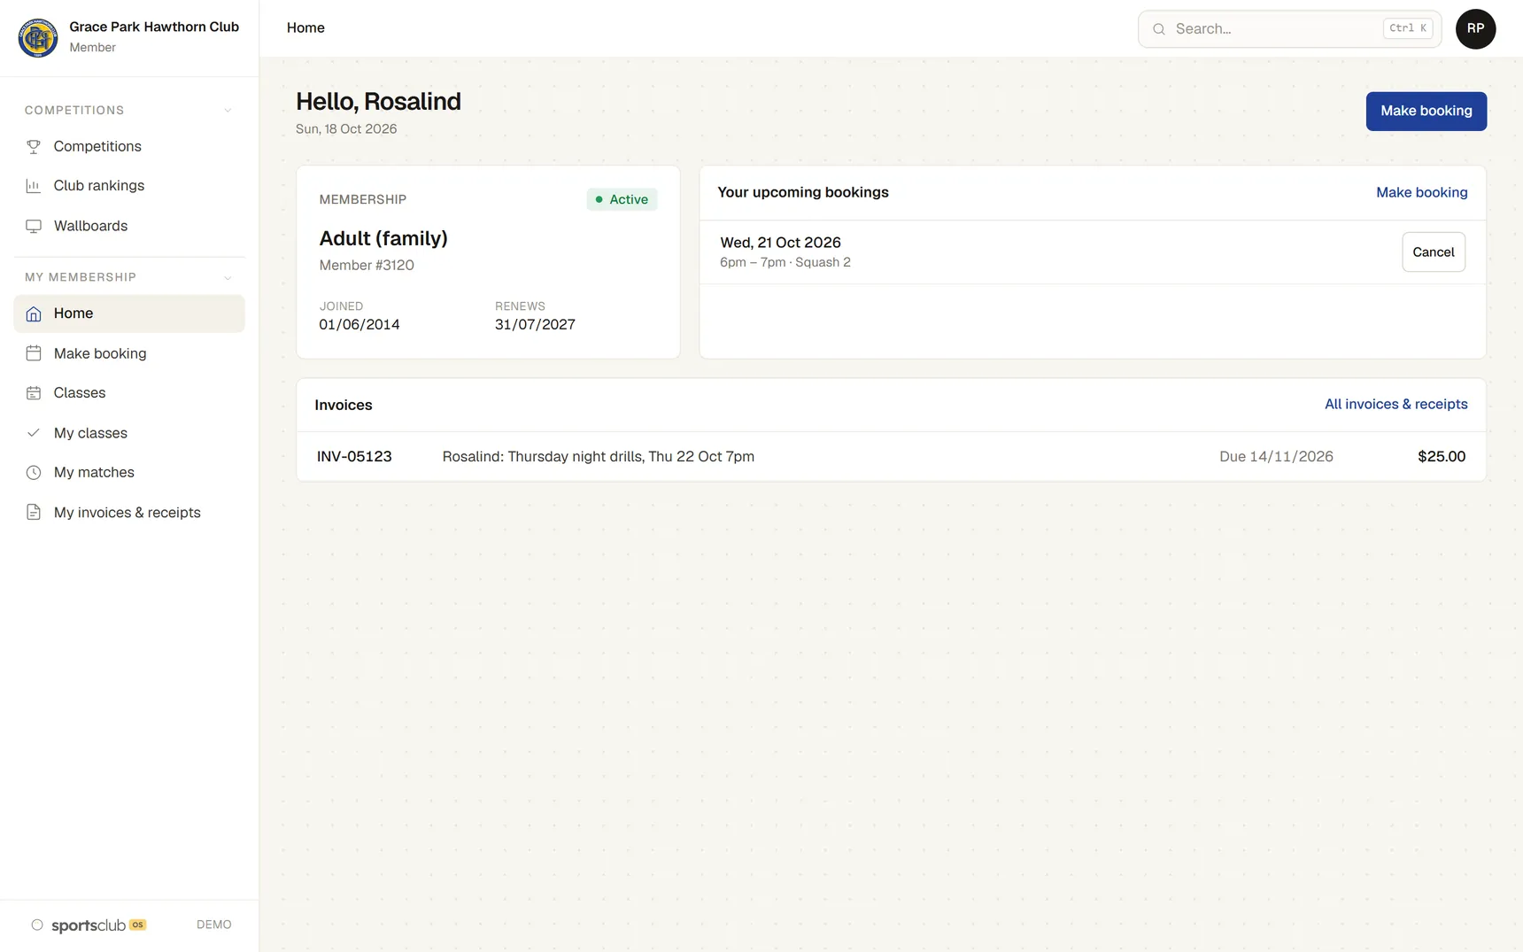Collapse the Competitions section chevron
Viewport: 1523px width, 952px height.
228,111
